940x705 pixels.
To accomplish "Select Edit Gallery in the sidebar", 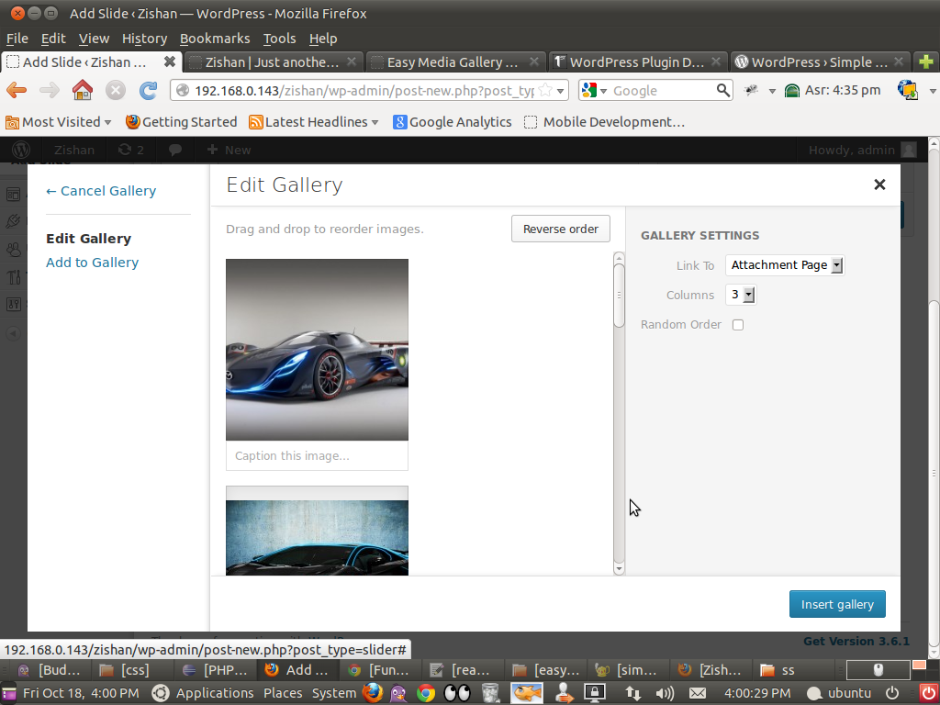I will click(88, 239).
